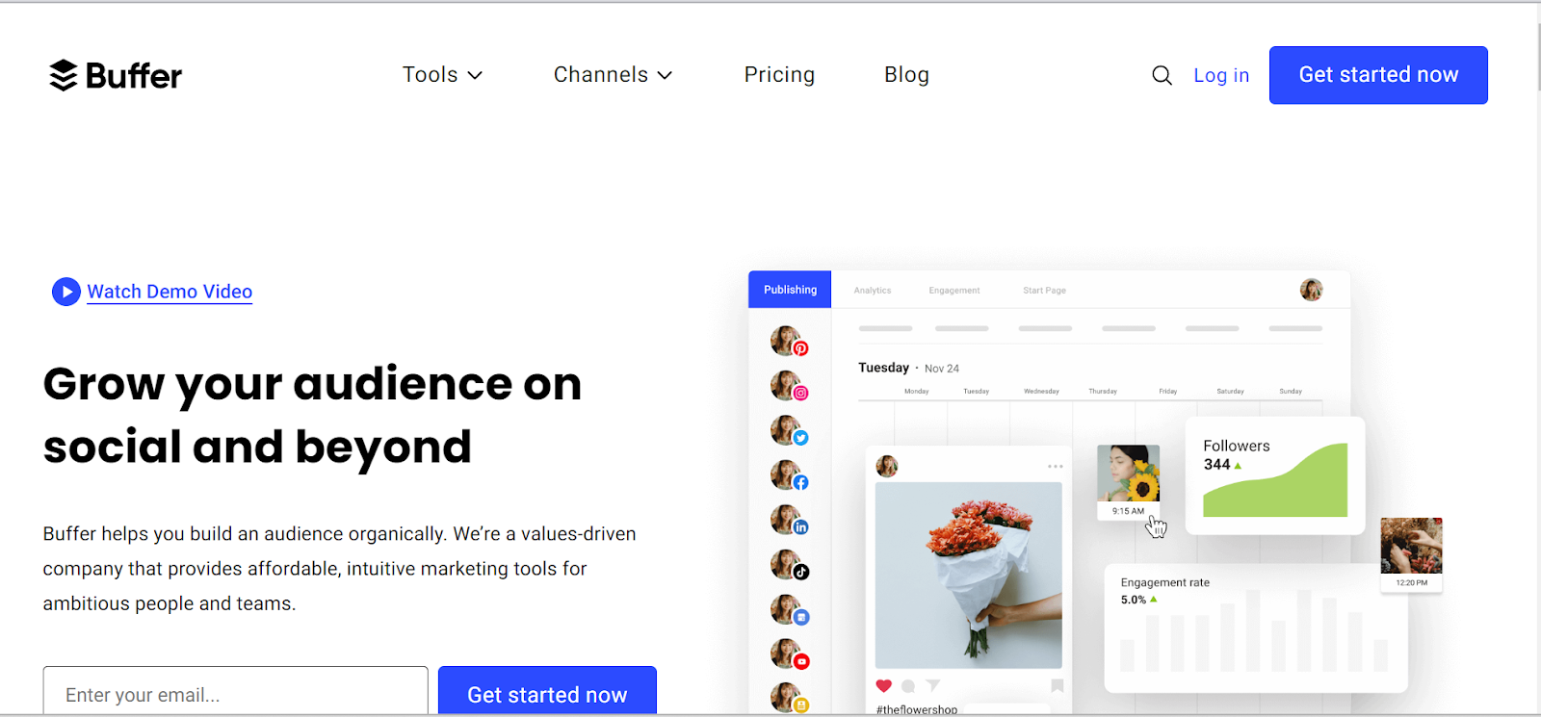Select the LinkedIn channel avatar
Image resolution: width=1541 pixels, height=717 pixels.
click(x=789, y=520)
